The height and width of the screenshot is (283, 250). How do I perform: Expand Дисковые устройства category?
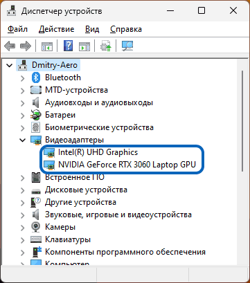[x=23, y=190]
